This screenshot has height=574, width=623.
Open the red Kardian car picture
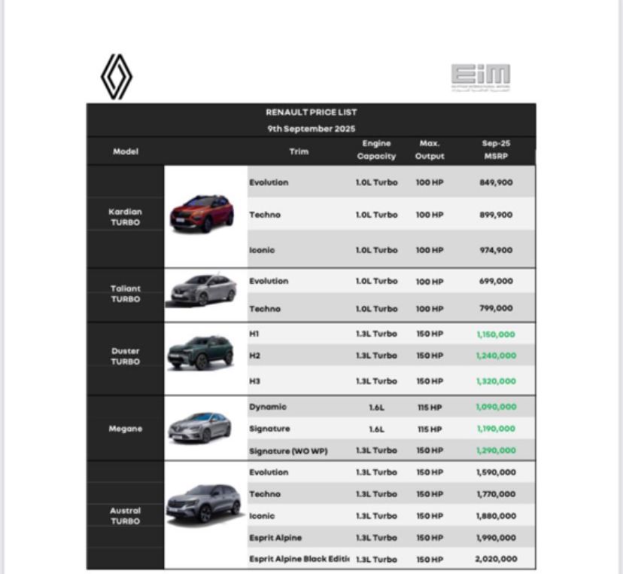click(202, 213)
